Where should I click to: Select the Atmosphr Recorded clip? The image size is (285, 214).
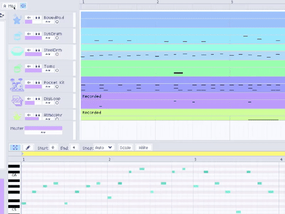coord(183,115)
